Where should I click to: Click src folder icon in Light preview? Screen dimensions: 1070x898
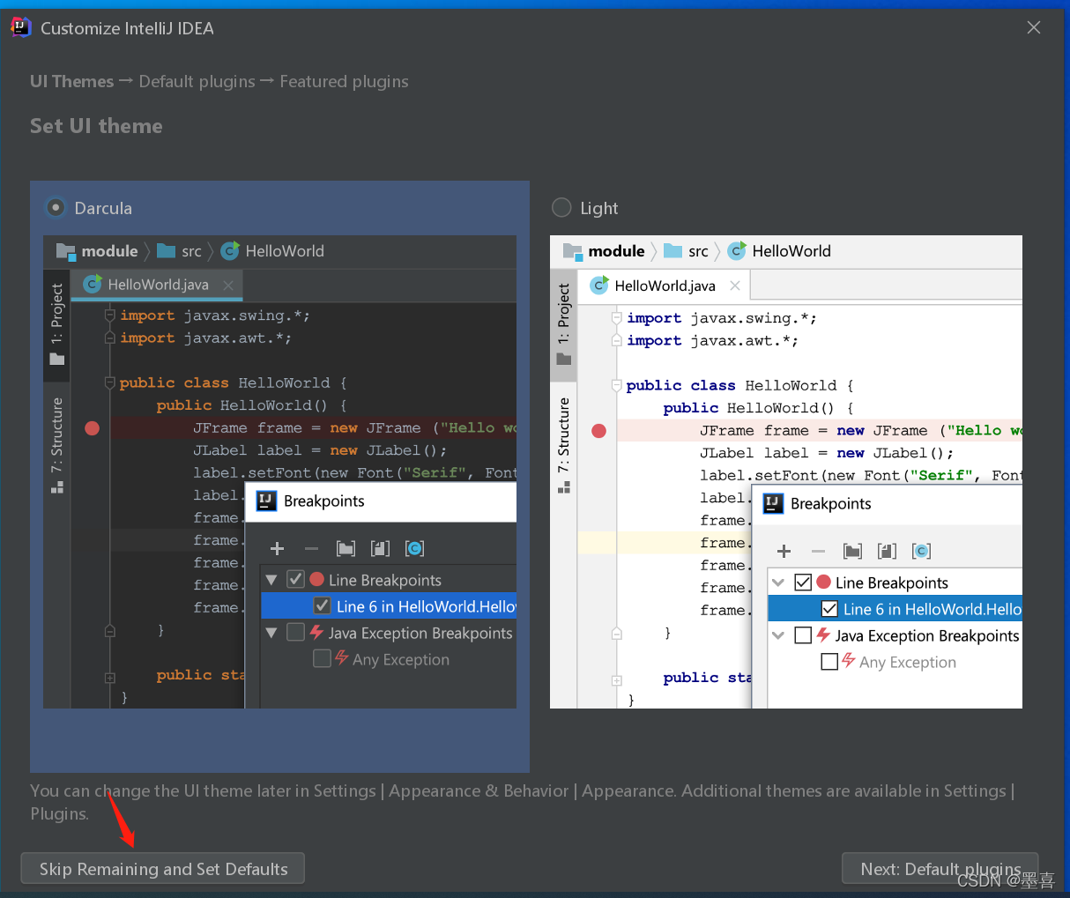pyautogui.click(x=673, y=251)
